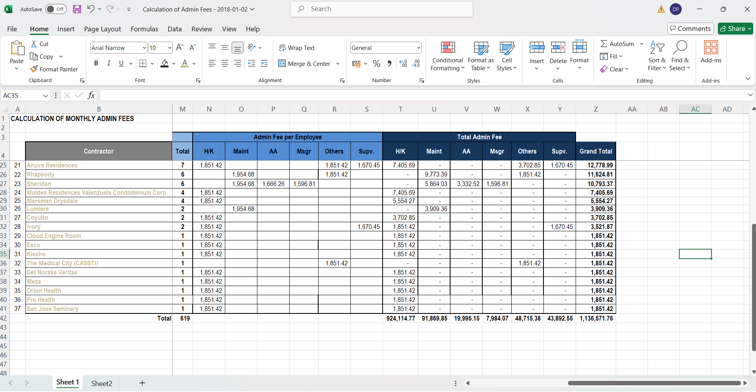Apply comma style format
This screenshot has width=756, height=392.
389,63
